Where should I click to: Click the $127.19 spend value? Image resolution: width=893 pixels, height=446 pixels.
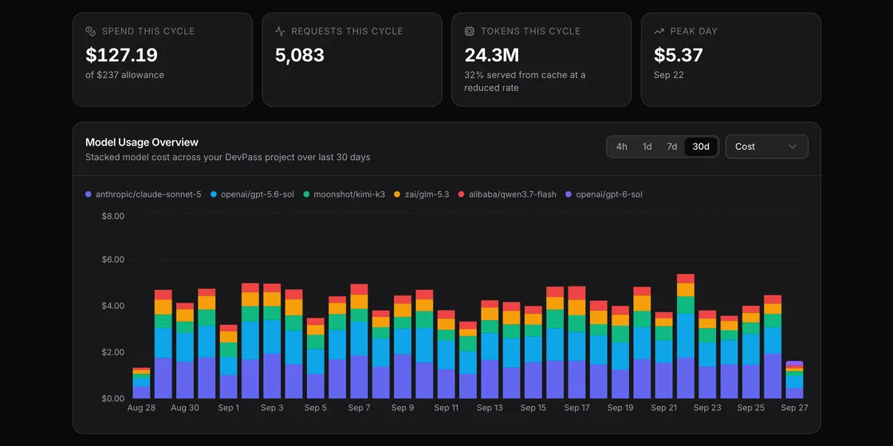[121, 55]
